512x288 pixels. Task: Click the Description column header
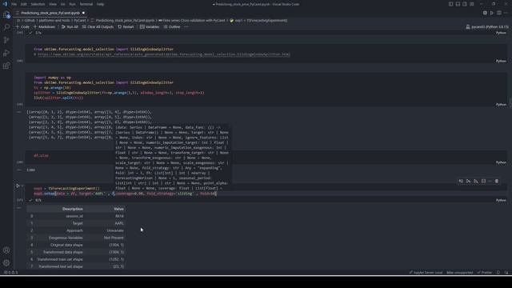(x=72, y=209)
